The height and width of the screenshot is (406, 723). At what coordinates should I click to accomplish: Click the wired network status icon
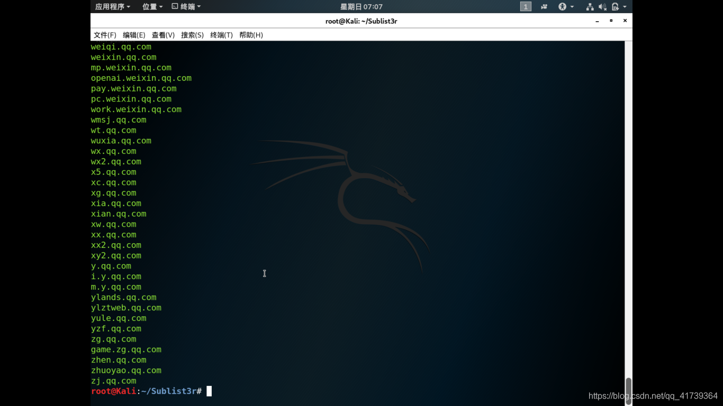[x=590, y=6]
